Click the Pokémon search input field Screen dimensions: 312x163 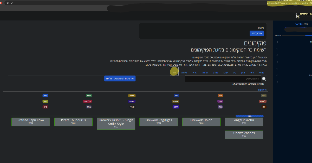(x=222, y=79)
